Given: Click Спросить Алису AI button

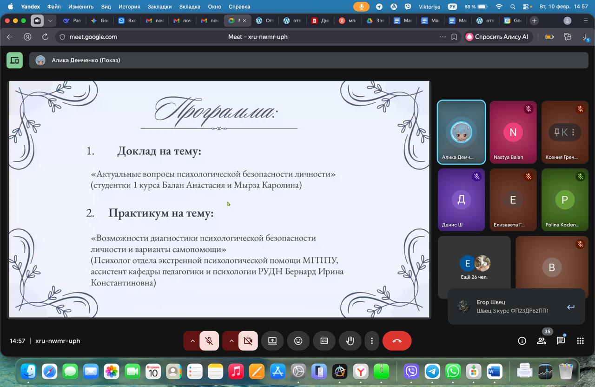Looking at the screenshot, I should [497, 37].
